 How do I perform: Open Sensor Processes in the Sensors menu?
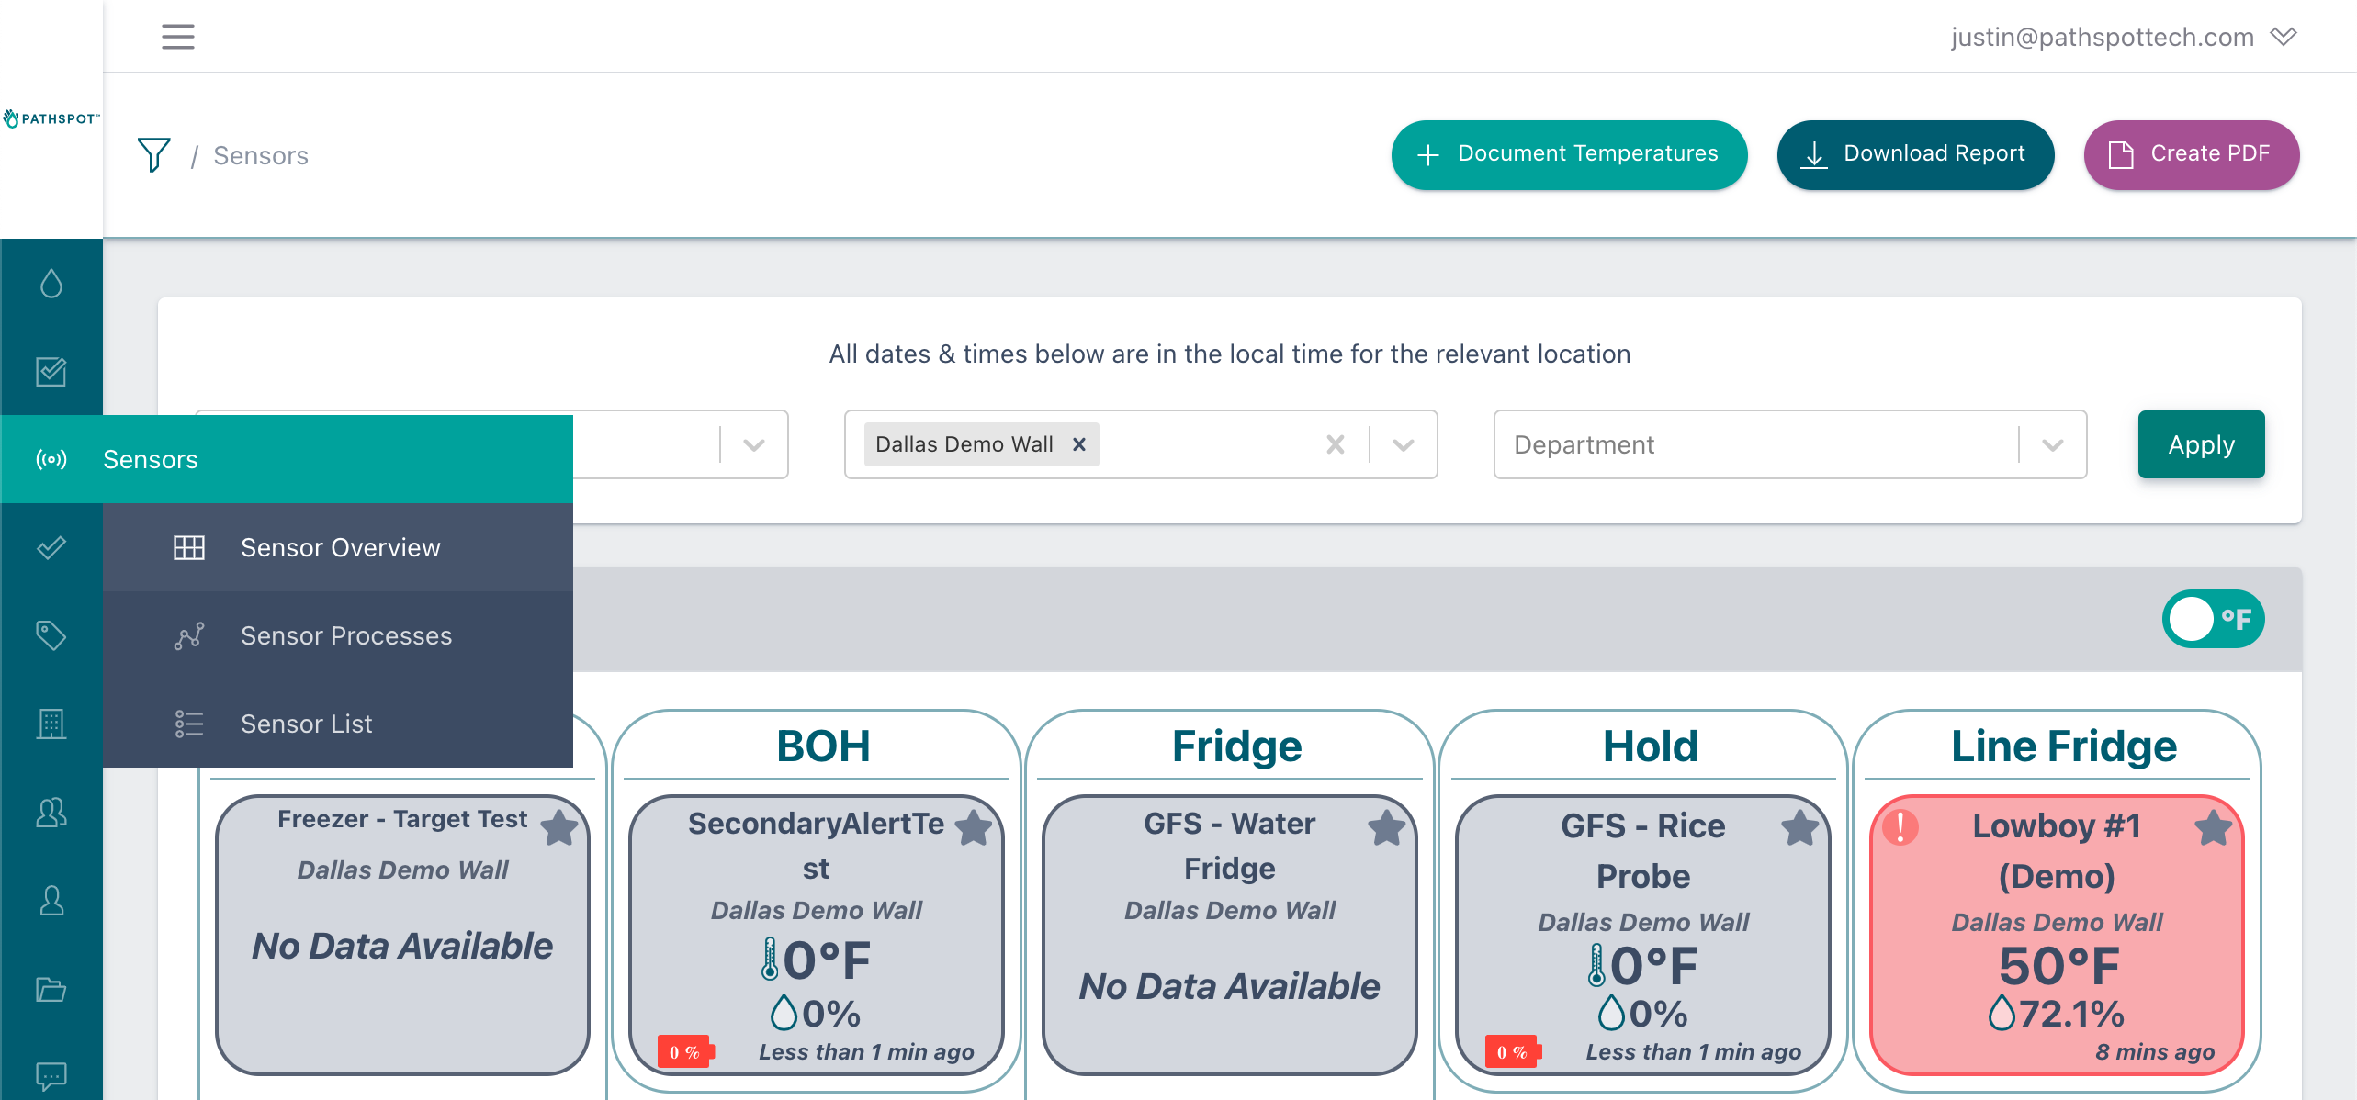(x=346, y=634)
